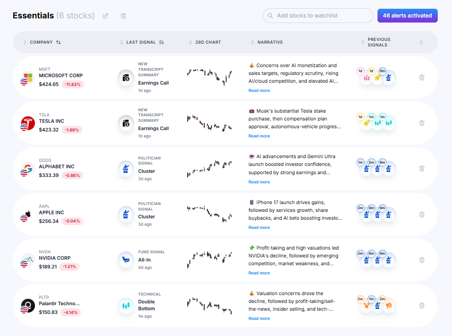Click the Alphabet politician Cluster signal icon
Viewport: 452px width, 336px height.
pos(126,169)
